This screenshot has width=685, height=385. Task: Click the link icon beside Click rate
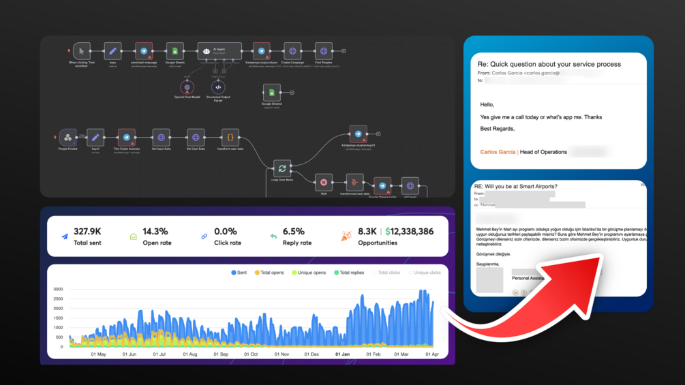[x=204, y=236]
